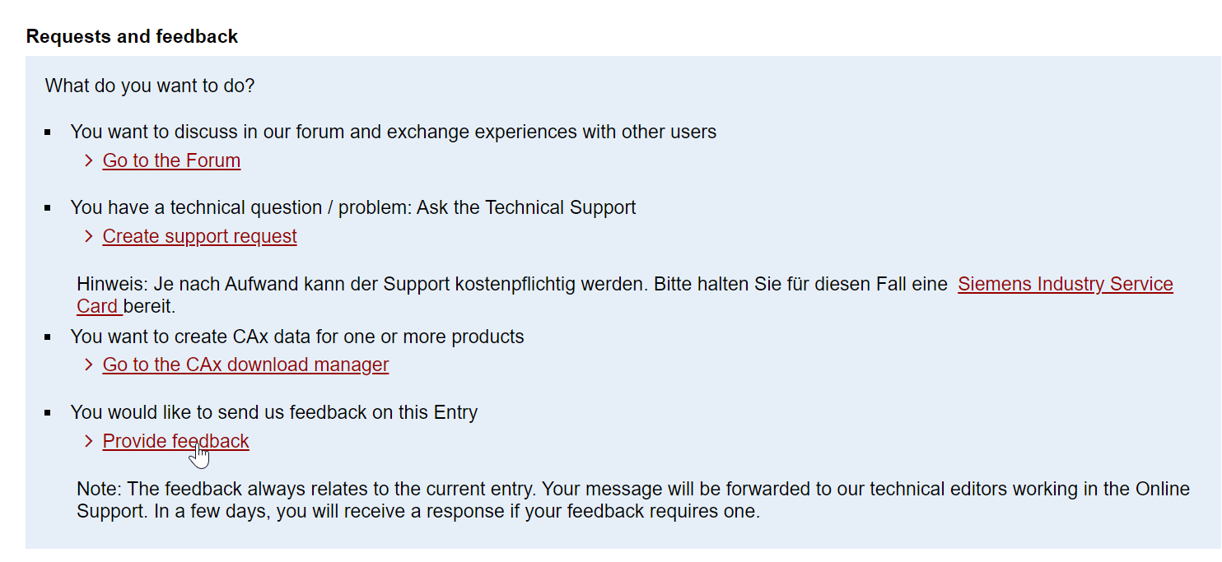
Task: Click the 'send us feedback on this Entry' line
Action: click(x=273, y=412)
